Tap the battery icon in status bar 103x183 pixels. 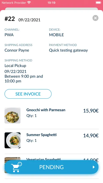click(99, 3)
